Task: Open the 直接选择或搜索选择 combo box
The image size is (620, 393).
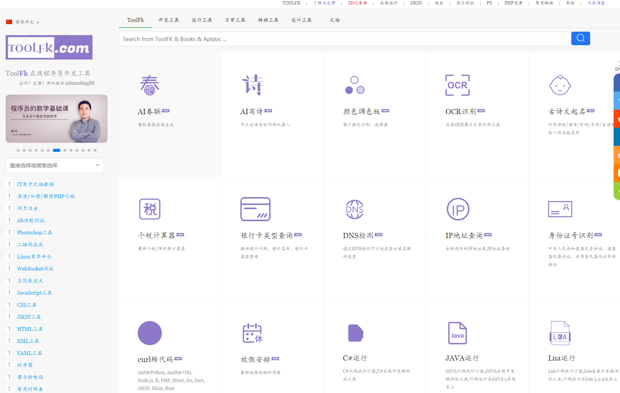Action: 55,165
